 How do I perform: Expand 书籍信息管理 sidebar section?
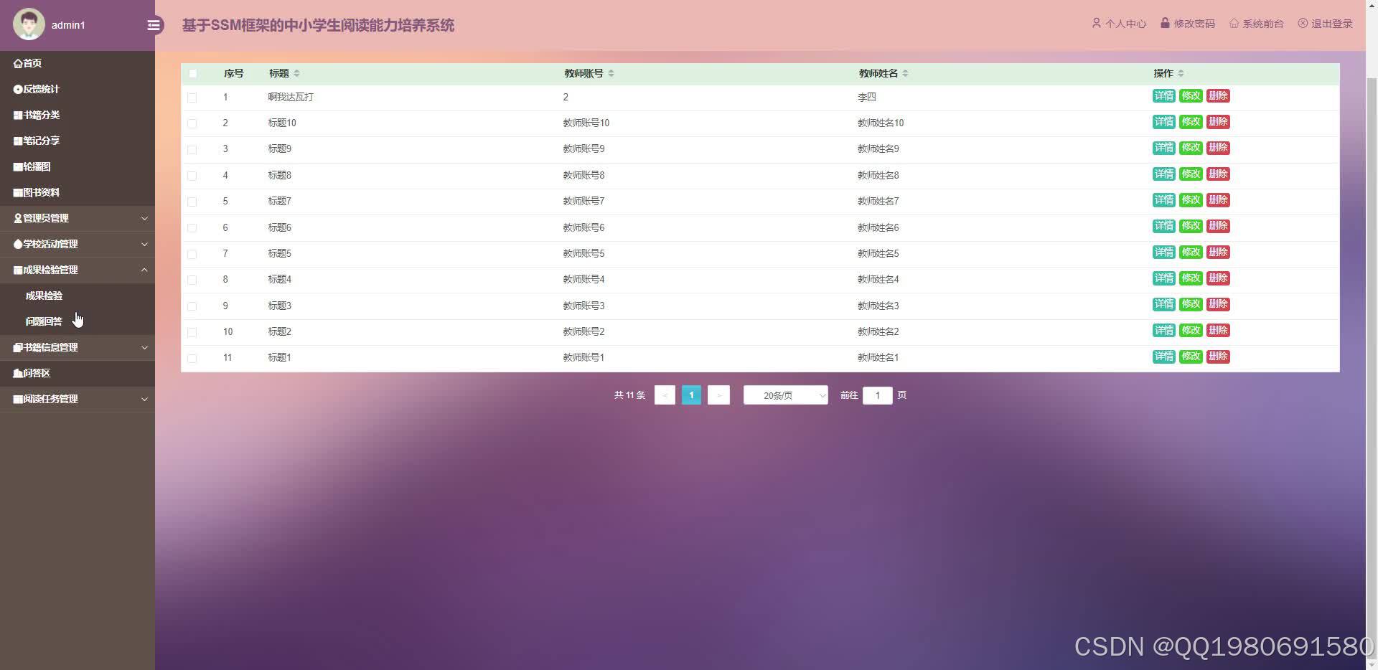(47, 347)
